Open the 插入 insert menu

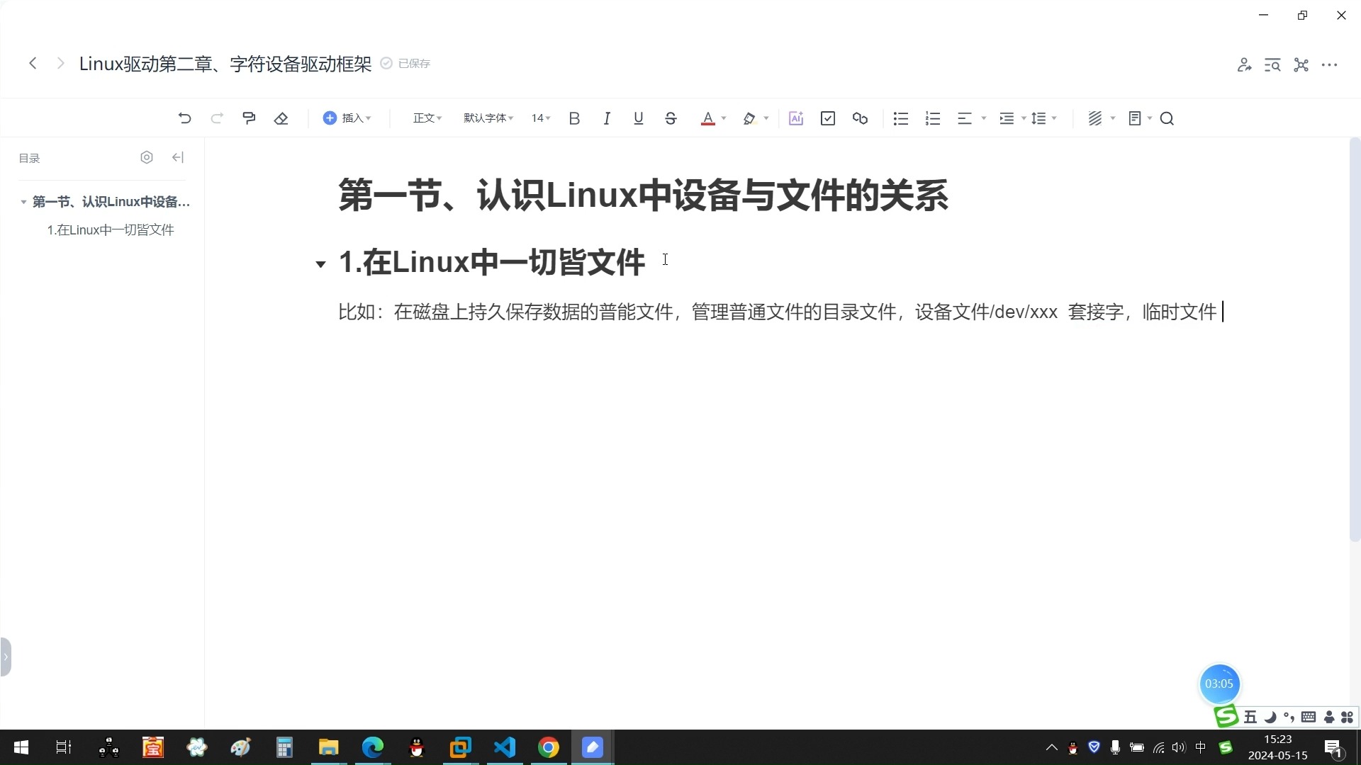click(347, 118)
